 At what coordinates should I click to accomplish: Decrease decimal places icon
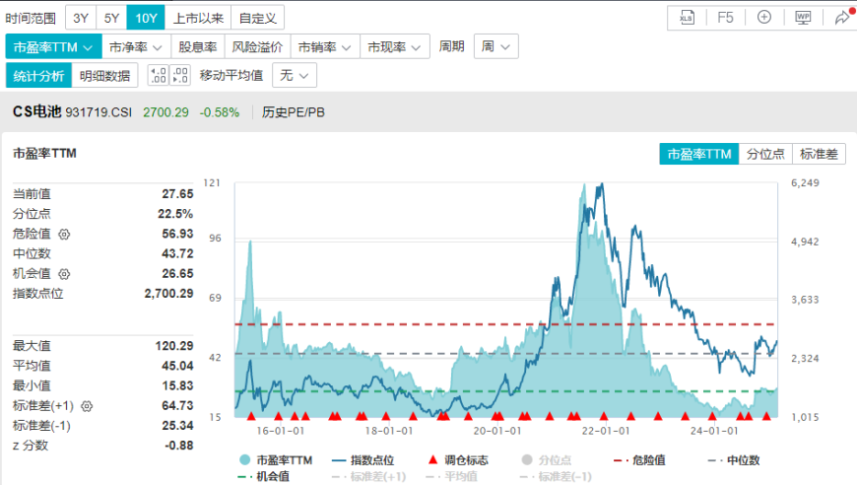click(180, 75)
